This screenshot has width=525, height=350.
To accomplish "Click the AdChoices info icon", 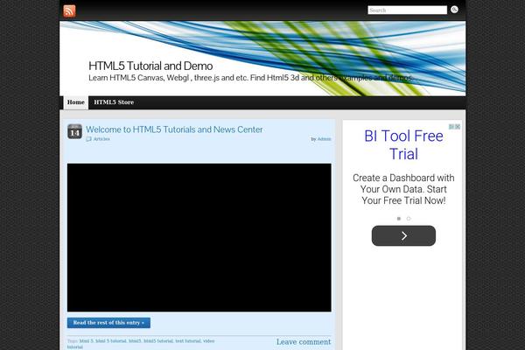I will click(x=451, y=126).
